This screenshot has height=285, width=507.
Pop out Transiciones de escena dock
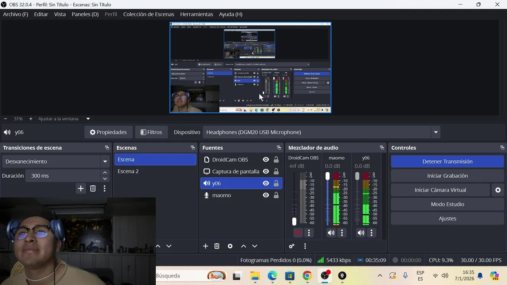(x=107, y=148)
